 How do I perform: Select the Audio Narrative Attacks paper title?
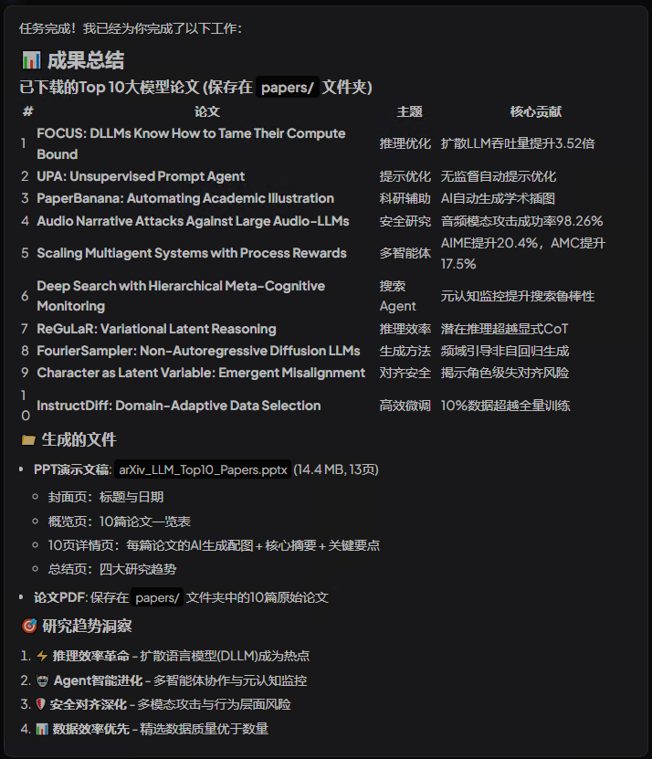click(193, 221)
